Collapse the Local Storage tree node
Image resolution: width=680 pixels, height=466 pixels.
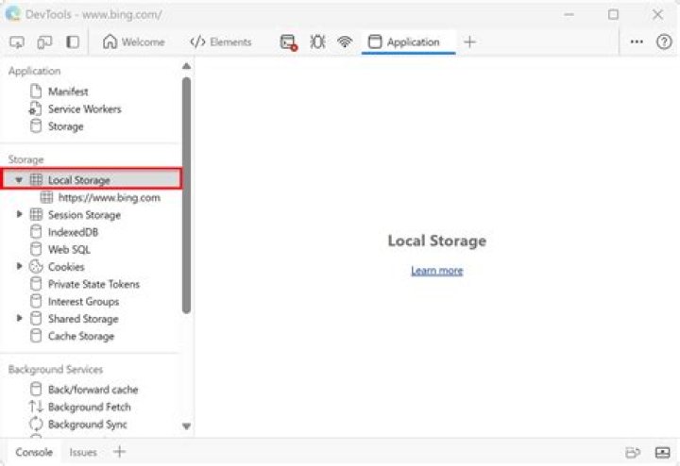(19, 180)
